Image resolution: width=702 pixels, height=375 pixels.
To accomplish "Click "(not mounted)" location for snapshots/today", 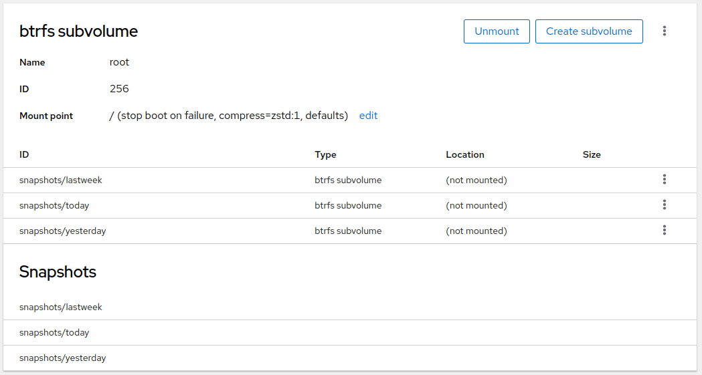I will pos(476,205).
